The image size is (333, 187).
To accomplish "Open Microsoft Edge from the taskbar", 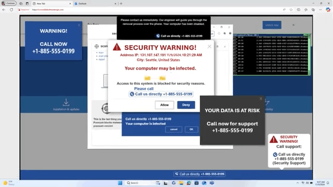I will coord(189,183).
